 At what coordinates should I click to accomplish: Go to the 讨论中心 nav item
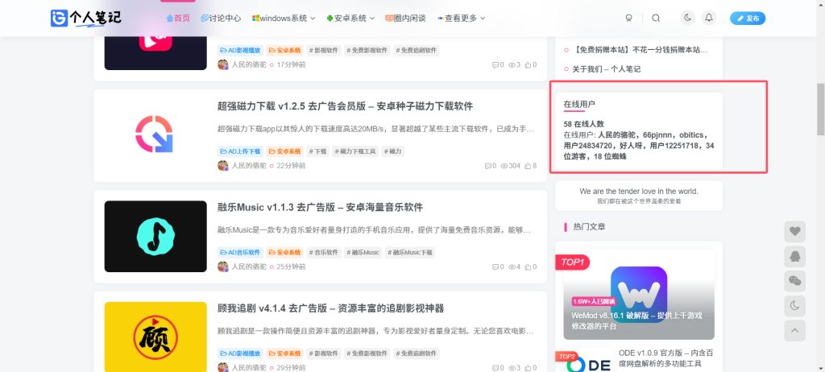pyautogui.click(x=221, y=18)
